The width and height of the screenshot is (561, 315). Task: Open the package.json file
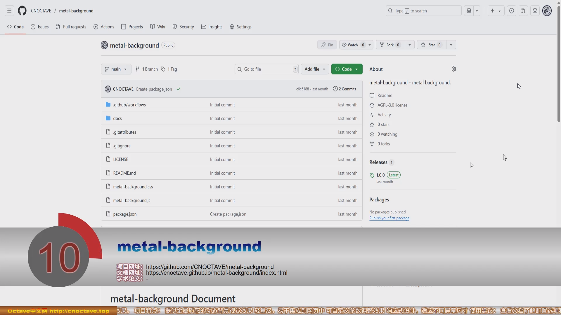pos(125,214)
